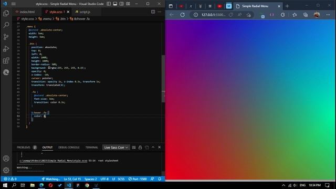Open the feedback icon in status bar
336x189 pixels.
pyautogui.click(x=152, y=178)
